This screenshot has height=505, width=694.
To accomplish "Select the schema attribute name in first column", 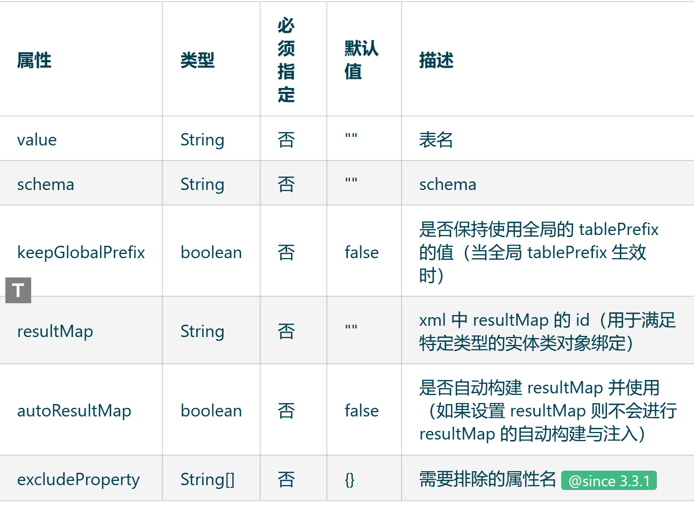I will [x=46, y=185].
